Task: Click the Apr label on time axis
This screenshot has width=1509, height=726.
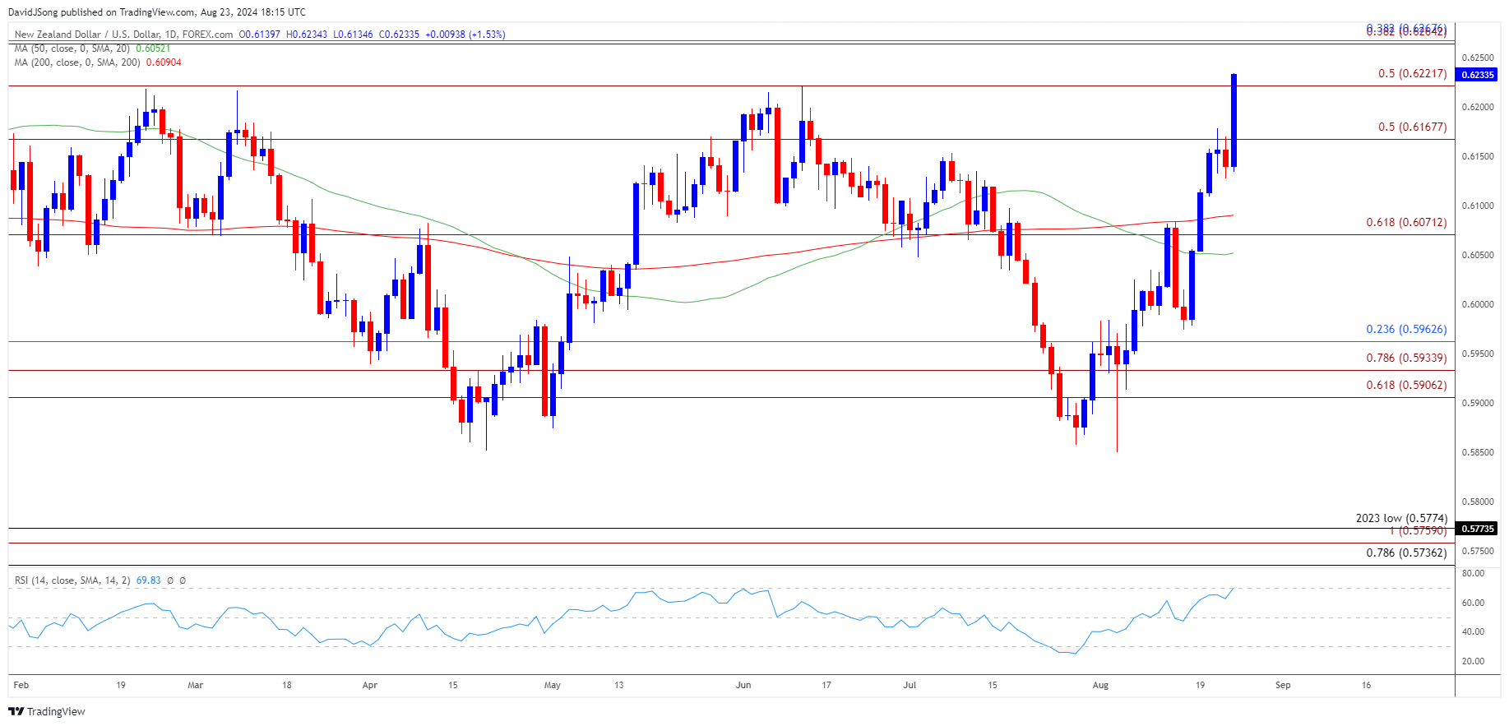Action: (x=370, y=686)
